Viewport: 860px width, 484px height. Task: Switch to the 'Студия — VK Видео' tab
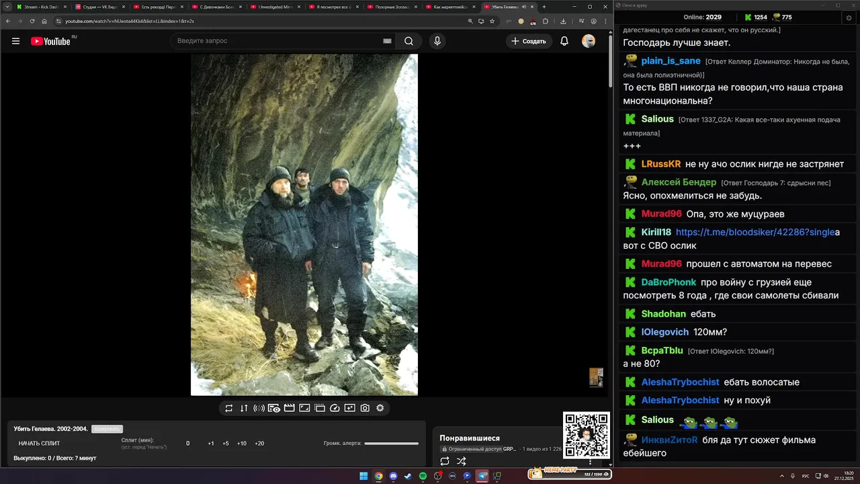(100, 7)
